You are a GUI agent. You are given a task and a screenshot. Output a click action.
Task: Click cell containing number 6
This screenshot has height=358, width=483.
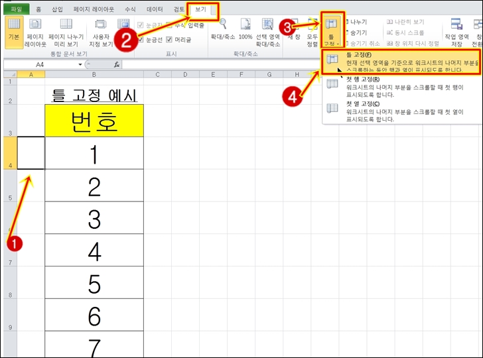[94, 315]
